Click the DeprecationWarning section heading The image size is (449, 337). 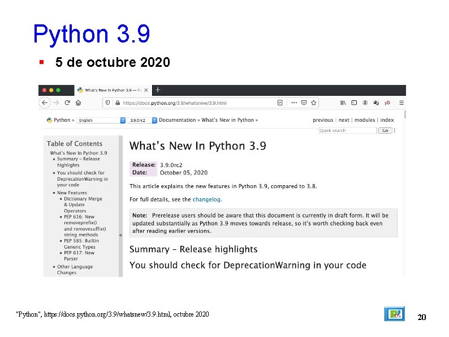(x=248, y=265)
